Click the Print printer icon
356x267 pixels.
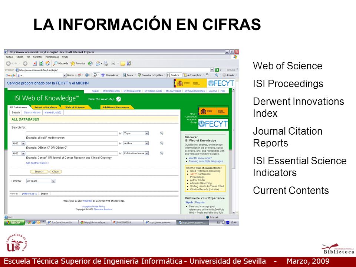[x=106, y=63]
